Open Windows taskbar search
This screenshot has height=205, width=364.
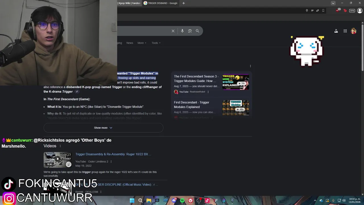point(140,200)
